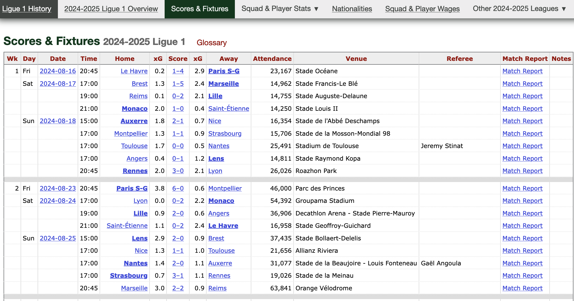574x301 pixels.
Task: Click the Strasbourg home team link
Action: tap(128, 276)
